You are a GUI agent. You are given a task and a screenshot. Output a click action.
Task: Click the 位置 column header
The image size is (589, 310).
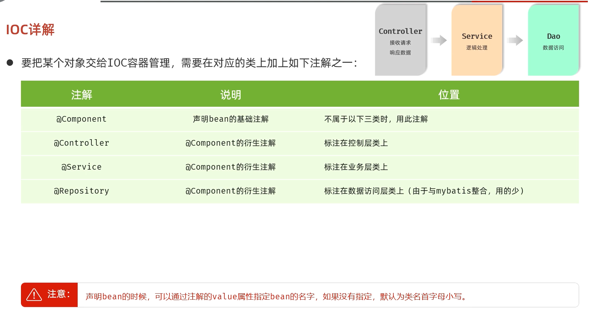449,94
